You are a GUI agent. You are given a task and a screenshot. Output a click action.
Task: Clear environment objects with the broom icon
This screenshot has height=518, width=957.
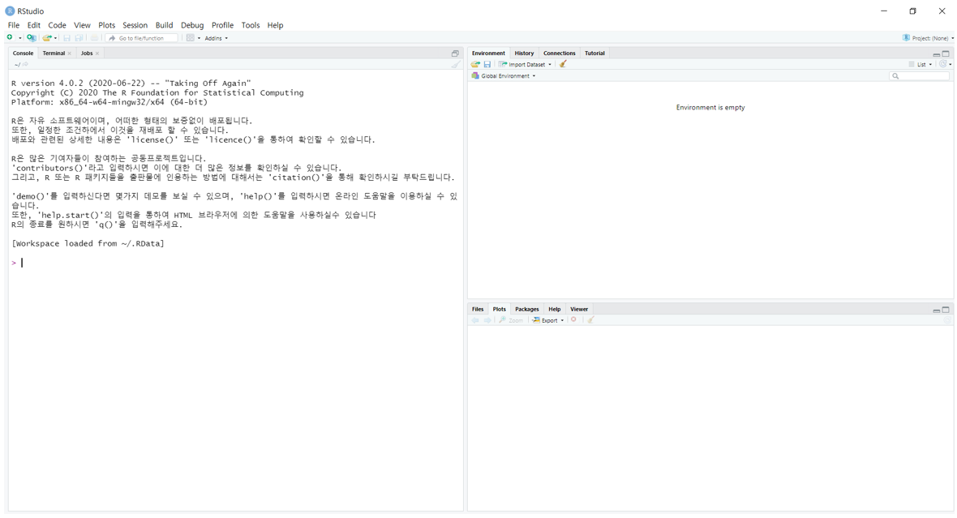pos(563,64)
